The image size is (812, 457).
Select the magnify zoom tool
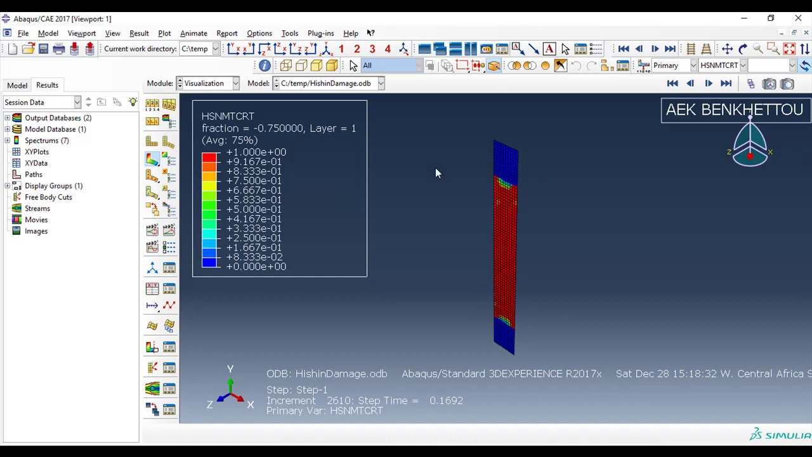(758, 49)
